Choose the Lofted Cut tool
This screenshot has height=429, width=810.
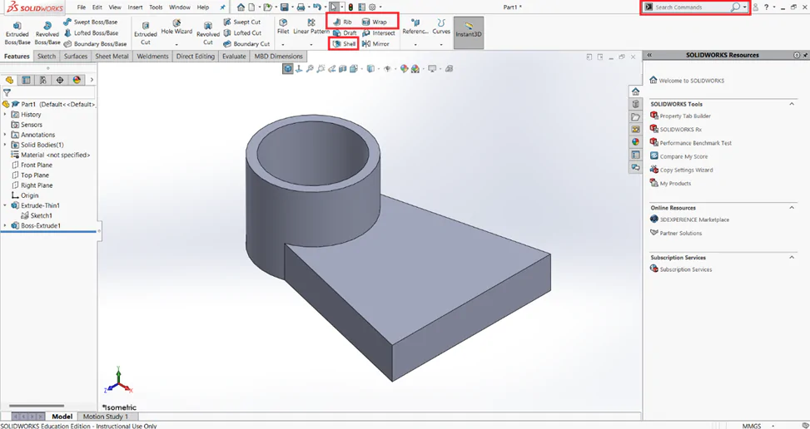pyautogui.click(x=242, y=33)
